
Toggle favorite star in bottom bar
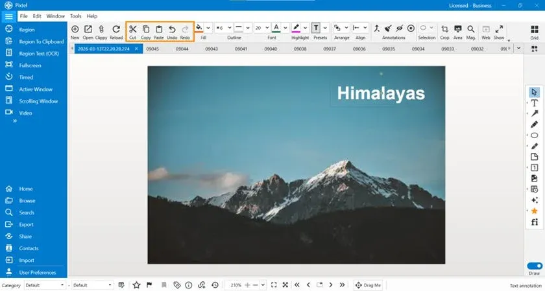coord(137,285)
